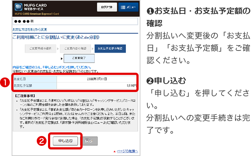
Task: Jump to top via ページの先頭へ link
Action: [125, 151]
